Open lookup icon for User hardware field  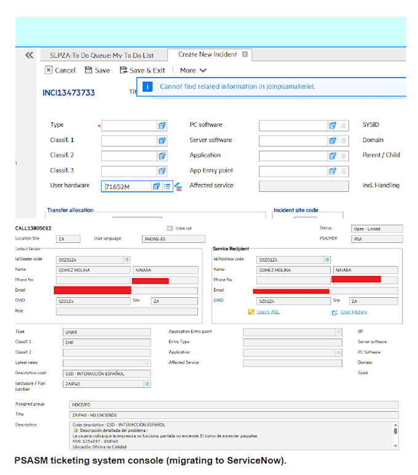pos(156,186)
